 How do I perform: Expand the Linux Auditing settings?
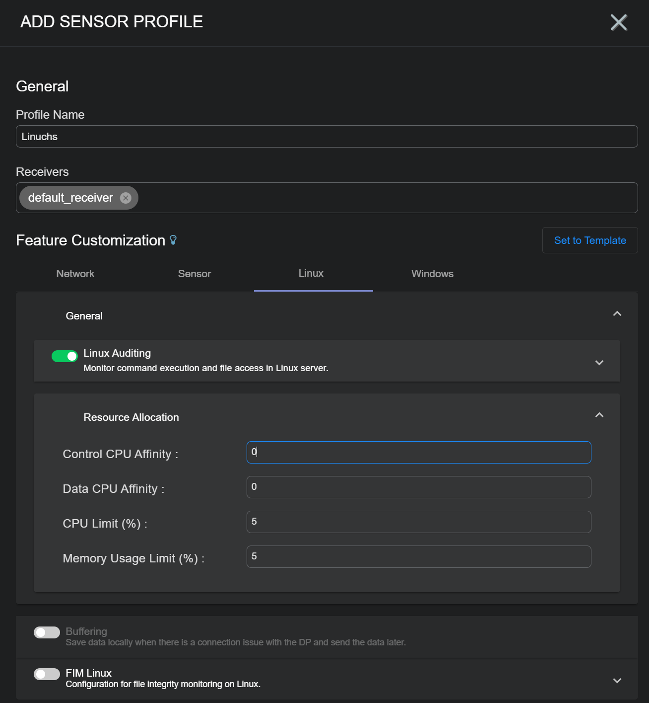(x=599, y=363)
